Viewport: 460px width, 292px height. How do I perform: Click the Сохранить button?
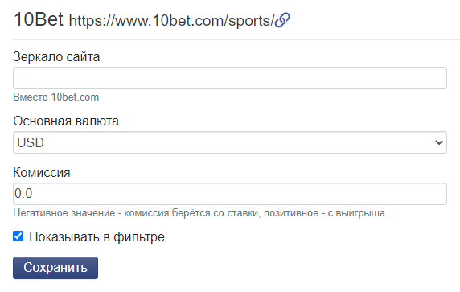[55, 268]
